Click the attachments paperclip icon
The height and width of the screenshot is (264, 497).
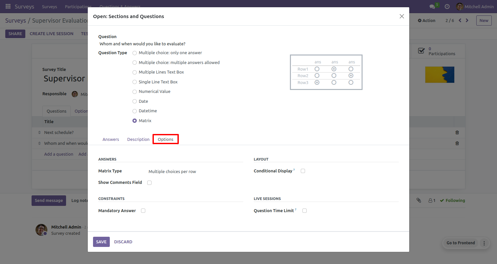pos(419,200)
